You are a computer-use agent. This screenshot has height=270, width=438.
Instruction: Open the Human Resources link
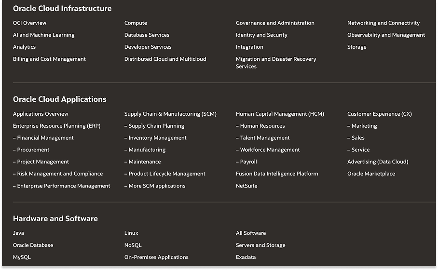tap(260, 126)
